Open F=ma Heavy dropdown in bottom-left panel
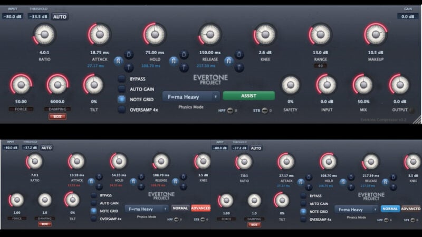Image resolution: width=422 pixels, height=237 pixels. pyautogui.click(x=146, y=209)
